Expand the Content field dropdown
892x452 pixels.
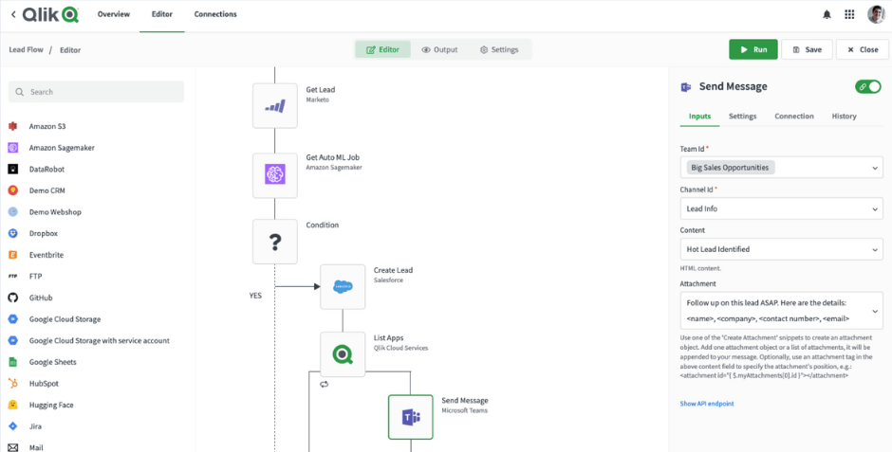pyautogui.click(x=875, y=249)
